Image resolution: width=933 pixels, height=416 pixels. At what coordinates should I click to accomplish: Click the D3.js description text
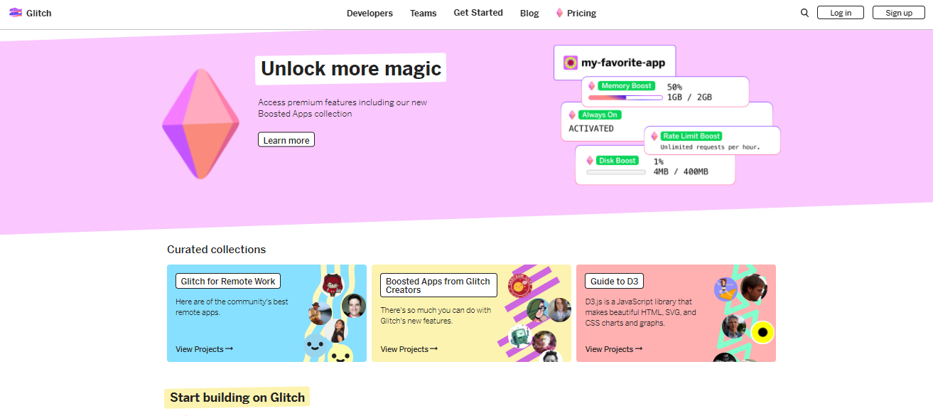(641, 312)
